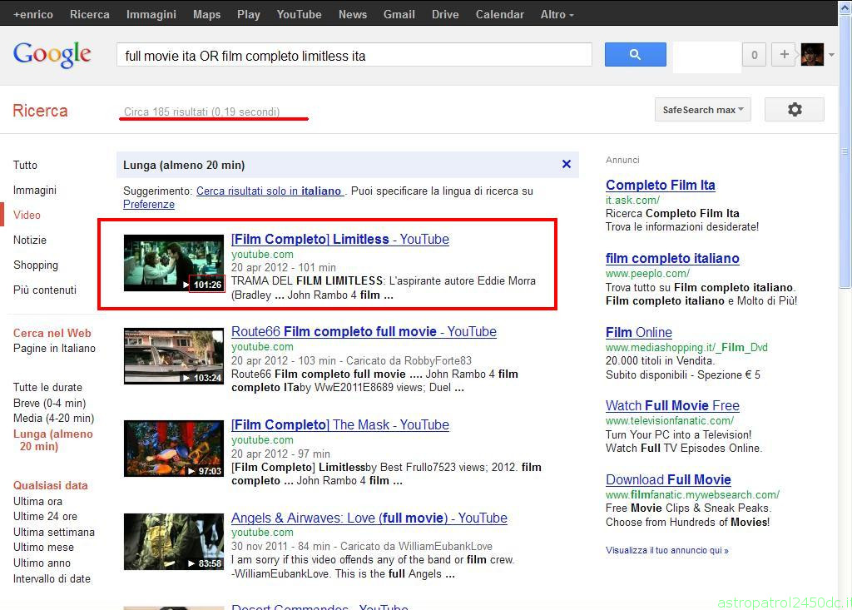852x610 pixels.
Task: Filter by Pagine in Italiano
Action: pos(54,348)
